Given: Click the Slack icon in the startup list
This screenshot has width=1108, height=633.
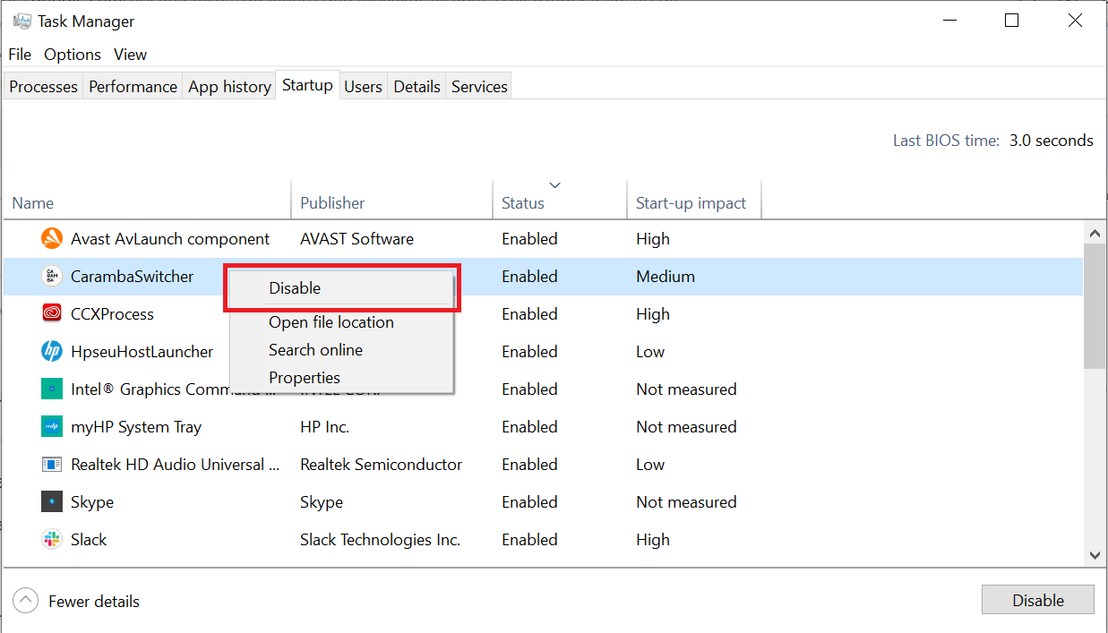Looking at the screenshot, I should click(x=51, y=539).
